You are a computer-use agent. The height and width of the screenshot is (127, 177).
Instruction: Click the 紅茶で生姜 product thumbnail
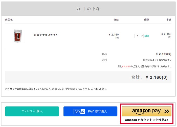[x=18, y=36]
